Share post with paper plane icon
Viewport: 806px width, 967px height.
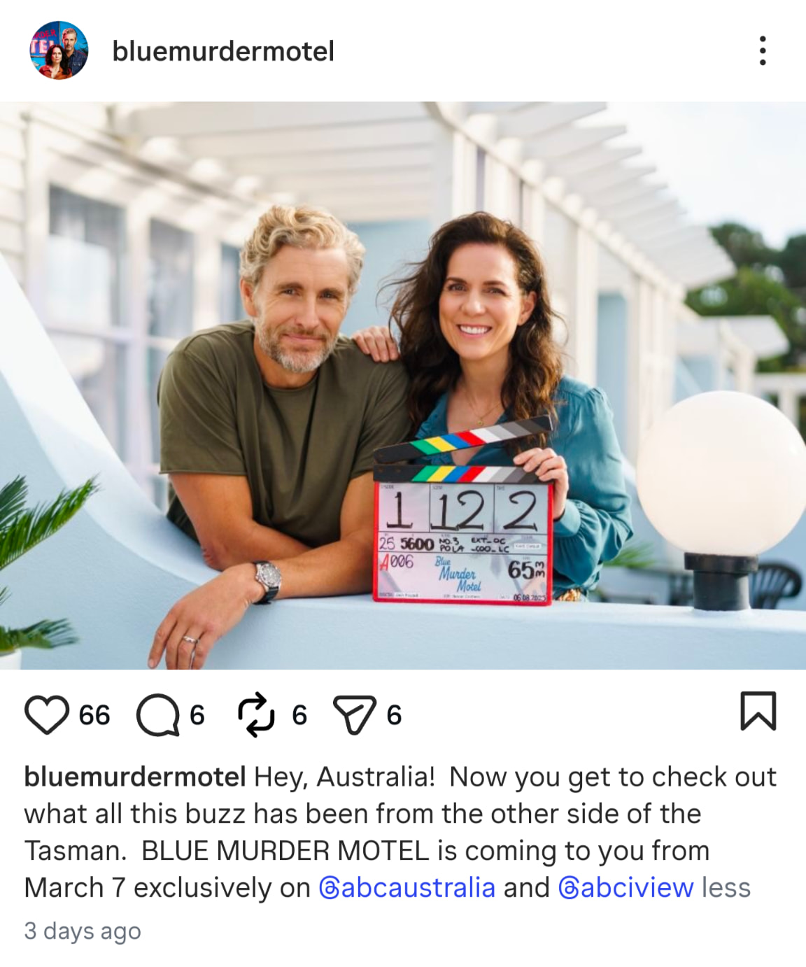pos(355,715)
